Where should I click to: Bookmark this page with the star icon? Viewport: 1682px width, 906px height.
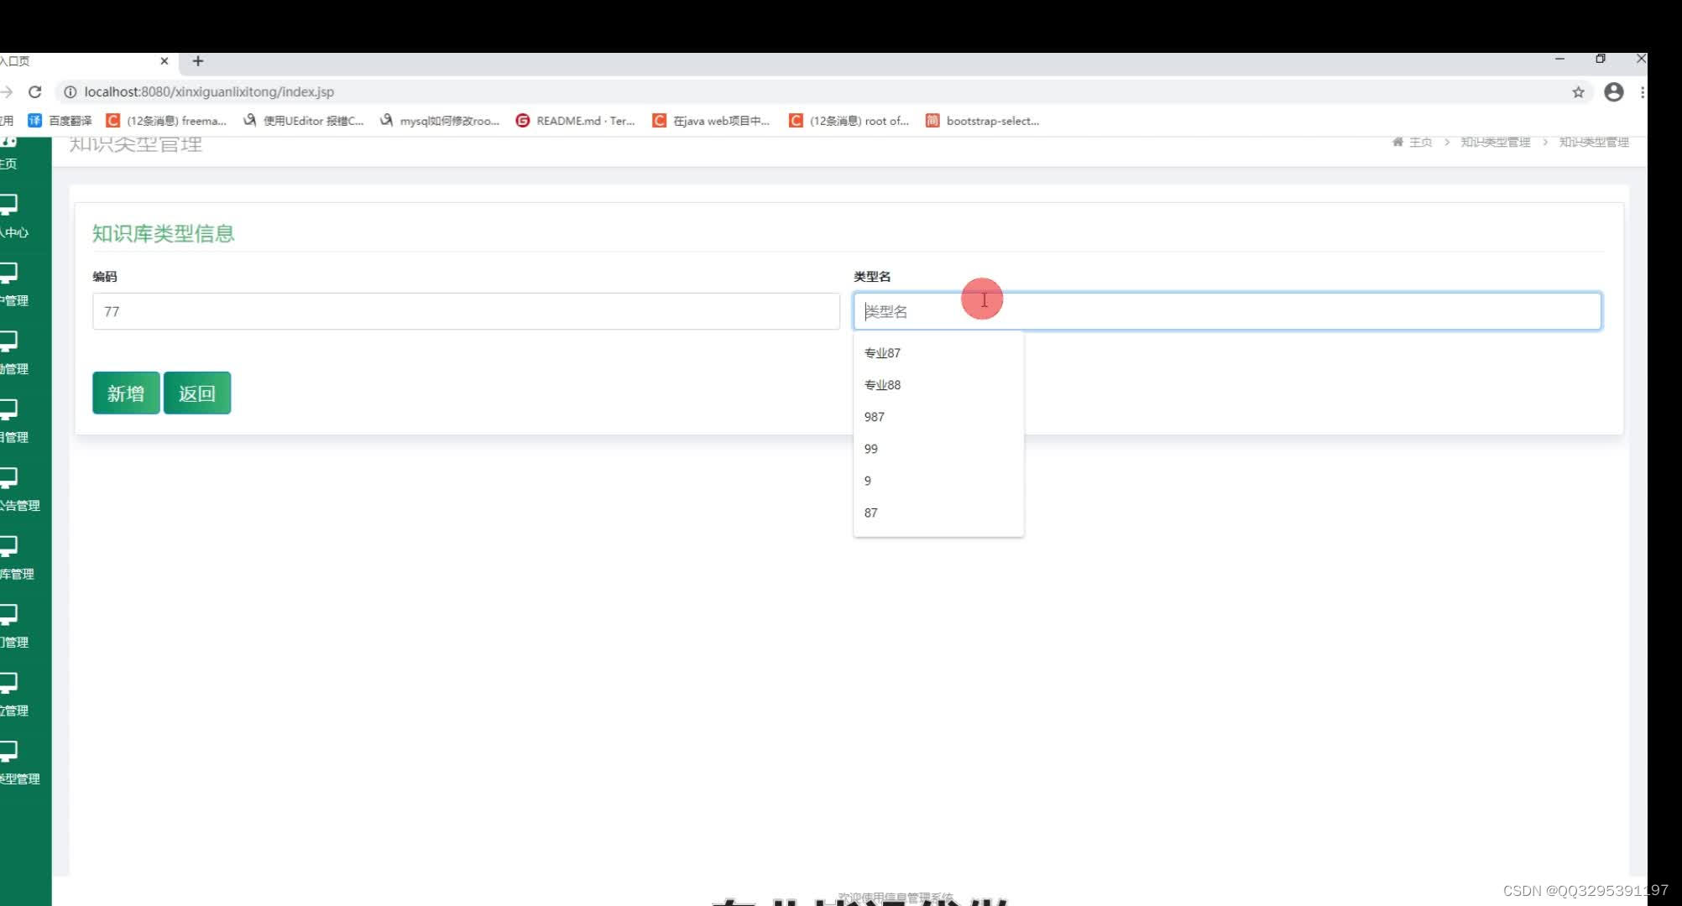pyautogui.click(x=1578, y=92)
